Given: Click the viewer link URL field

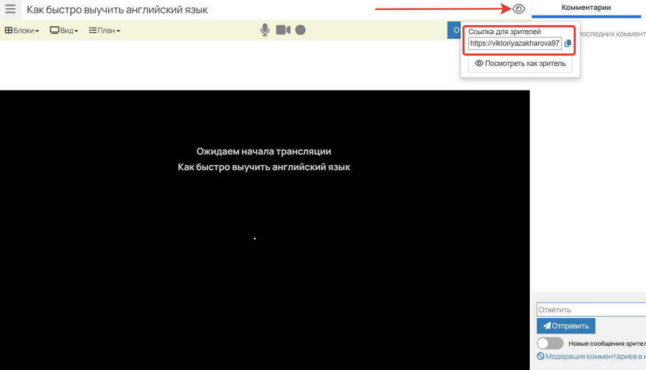Looking at the screenshot, I should 515,44.
